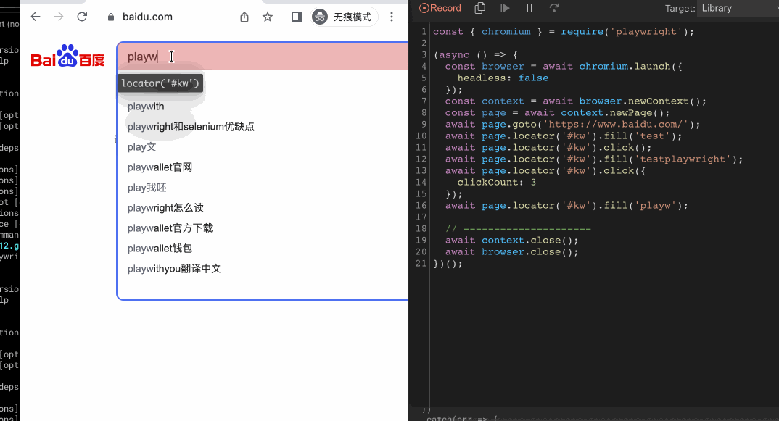The image size is (779, 421).
Task: Reload the baidu.com page
Action: pyautogui.click(x=82, y=17)
